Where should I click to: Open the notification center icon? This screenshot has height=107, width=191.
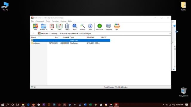tap(187, 105)
